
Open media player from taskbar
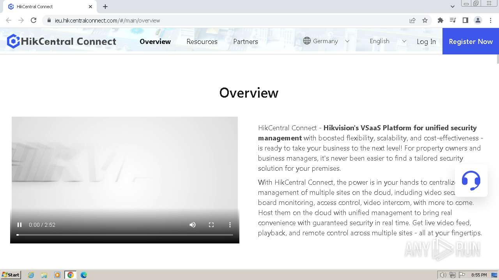57,275
